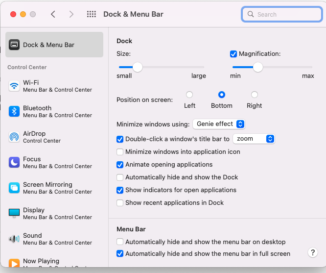The height and width of the screenshot is (273, 326).
Task: Click the magnifying glass in the search field
Action: tap(251, 14)
